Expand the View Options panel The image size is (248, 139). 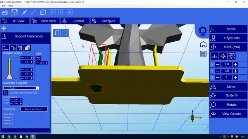228,114
